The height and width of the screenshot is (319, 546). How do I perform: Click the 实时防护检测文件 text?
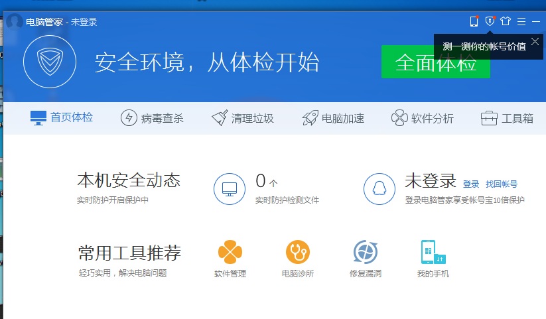(287, 200)
